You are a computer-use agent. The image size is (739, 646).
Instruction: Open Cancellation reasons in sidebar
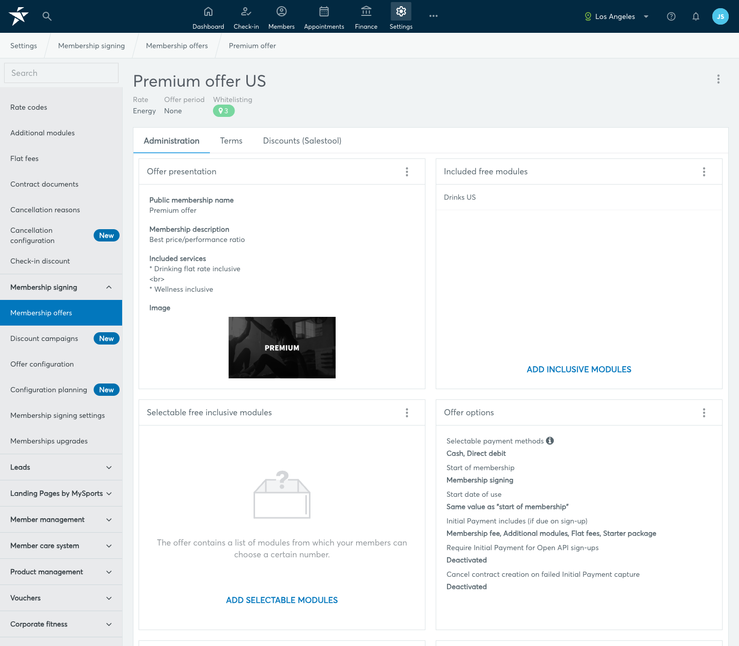pos(61,210)
